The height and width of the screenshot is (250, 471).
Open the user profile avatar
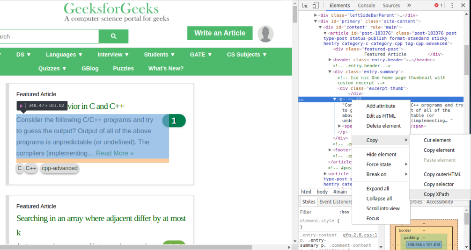tap(265, 34)
